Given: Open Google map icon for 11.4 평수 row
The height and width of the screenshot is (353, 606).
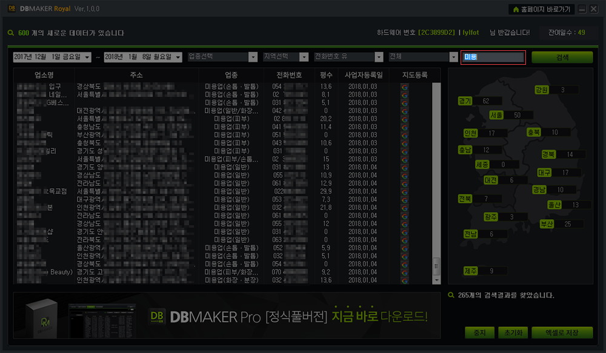Looking at the screenshot, I should click(x=404, y=127).
